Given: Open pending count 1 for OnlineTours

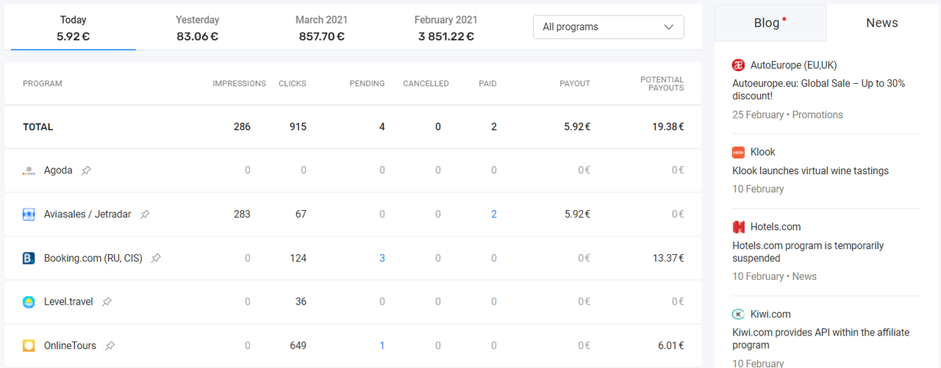Looking at the screenshot, I should click(x=382, y=346).
